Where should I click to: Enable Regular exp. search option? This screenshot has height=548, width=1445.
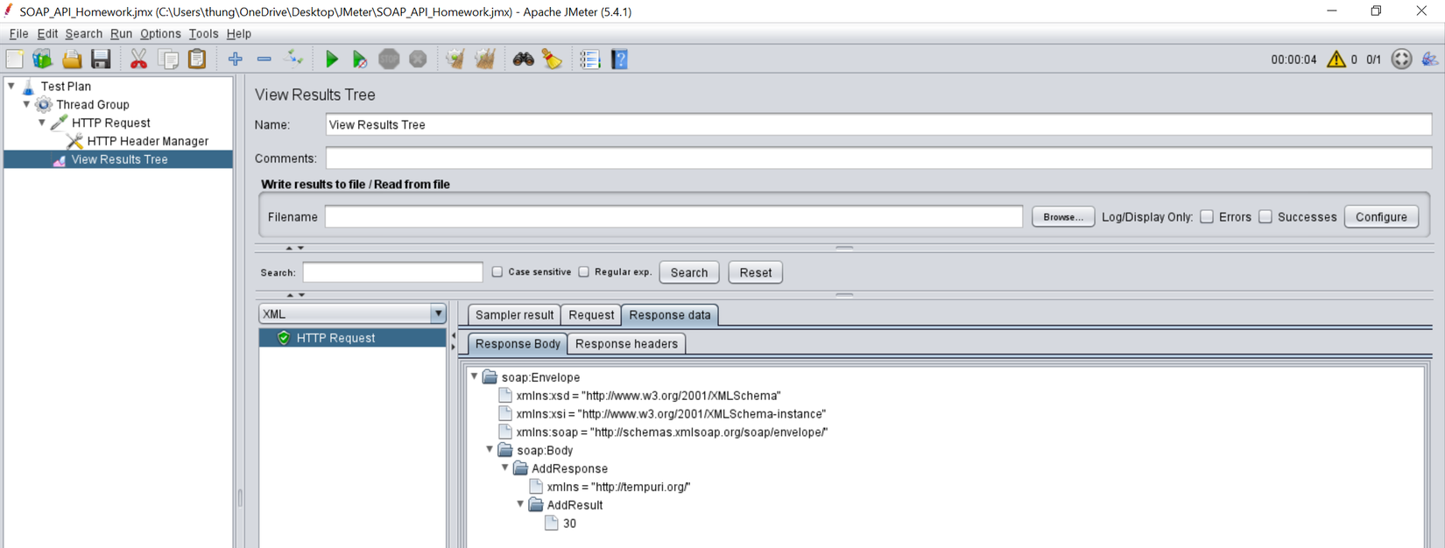(584, 272)
